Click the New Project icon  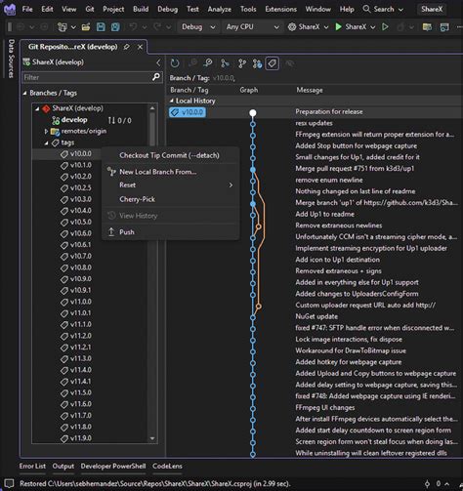click(62, 27)
